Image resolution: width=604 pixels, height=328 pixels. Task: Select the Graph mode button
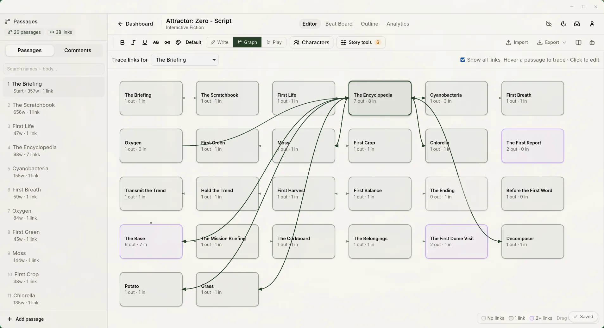(x=247, y=42)
